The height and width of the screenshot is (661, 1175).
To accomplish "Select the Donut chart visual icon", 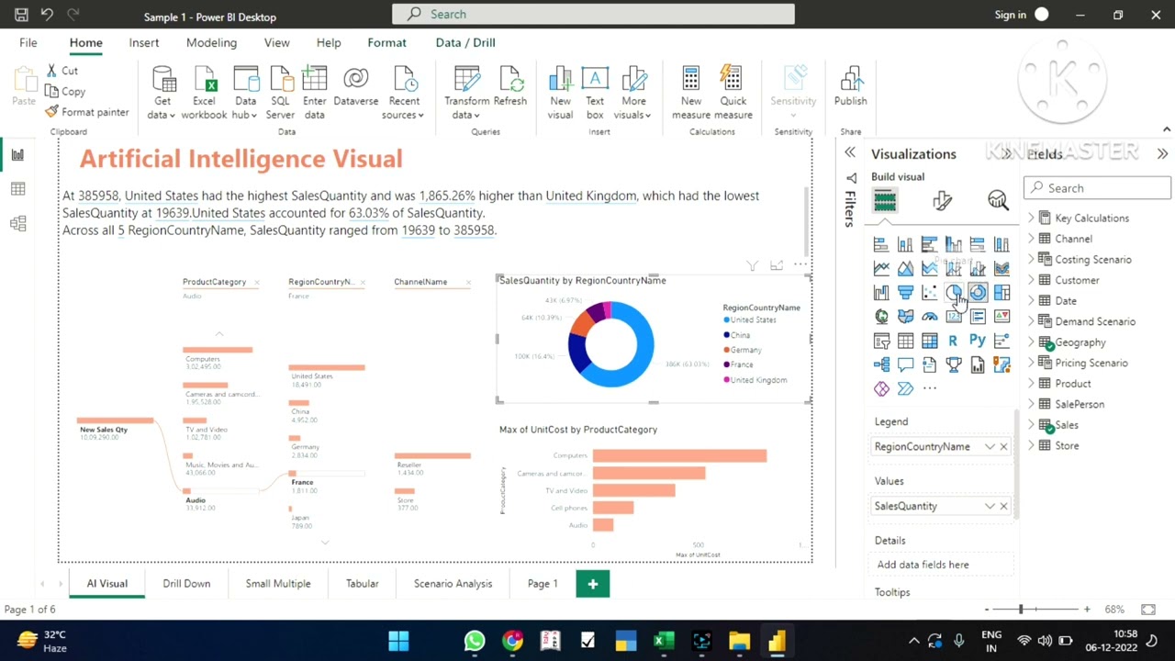I will [x=978, y=293].
